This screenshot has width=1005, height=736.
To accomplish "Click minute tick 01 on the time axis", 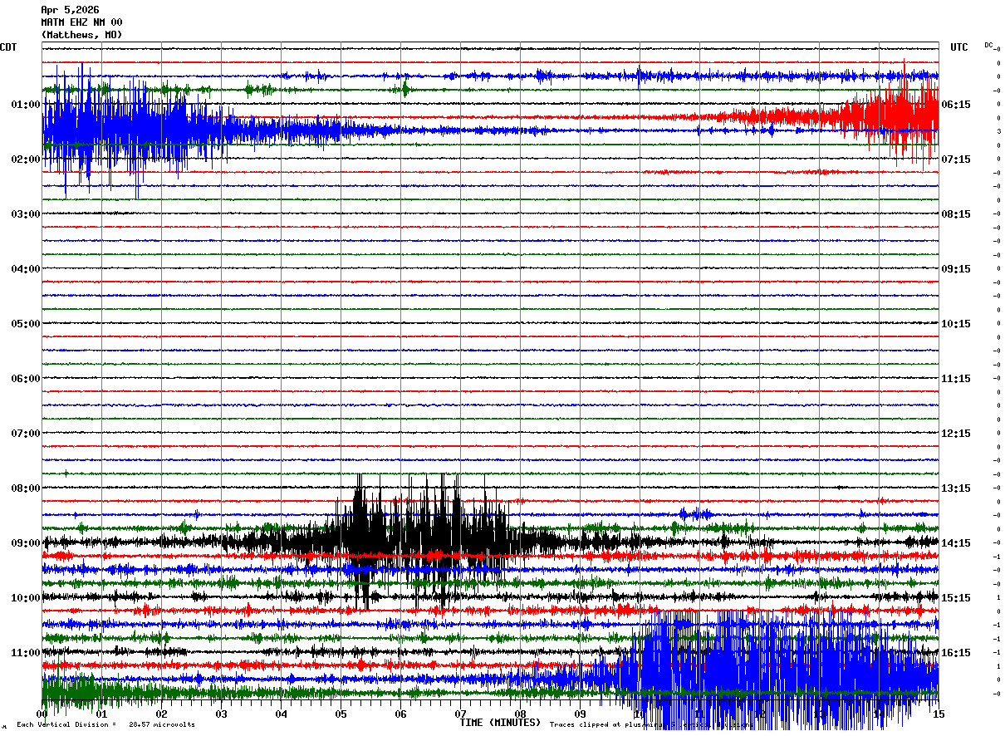I will point(101,714).
